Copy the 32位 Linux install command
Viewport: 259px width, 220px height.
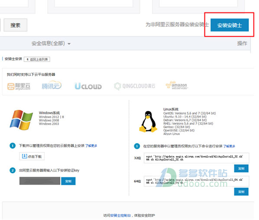241,168
